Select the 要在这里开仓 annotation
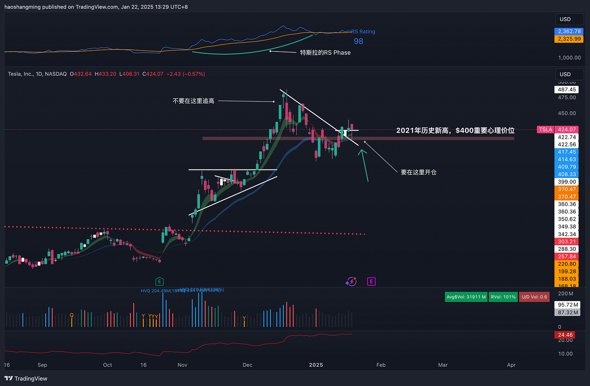Viewport: 590px width, 386px height. tap(419, 172)
